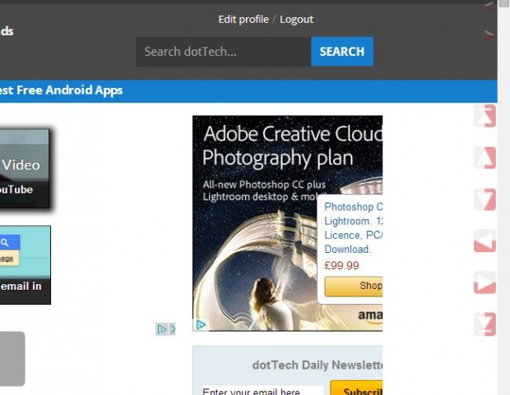Screen dimensions: 510x395
Task: Click the Logout link
Action: [x=297, y=19]
